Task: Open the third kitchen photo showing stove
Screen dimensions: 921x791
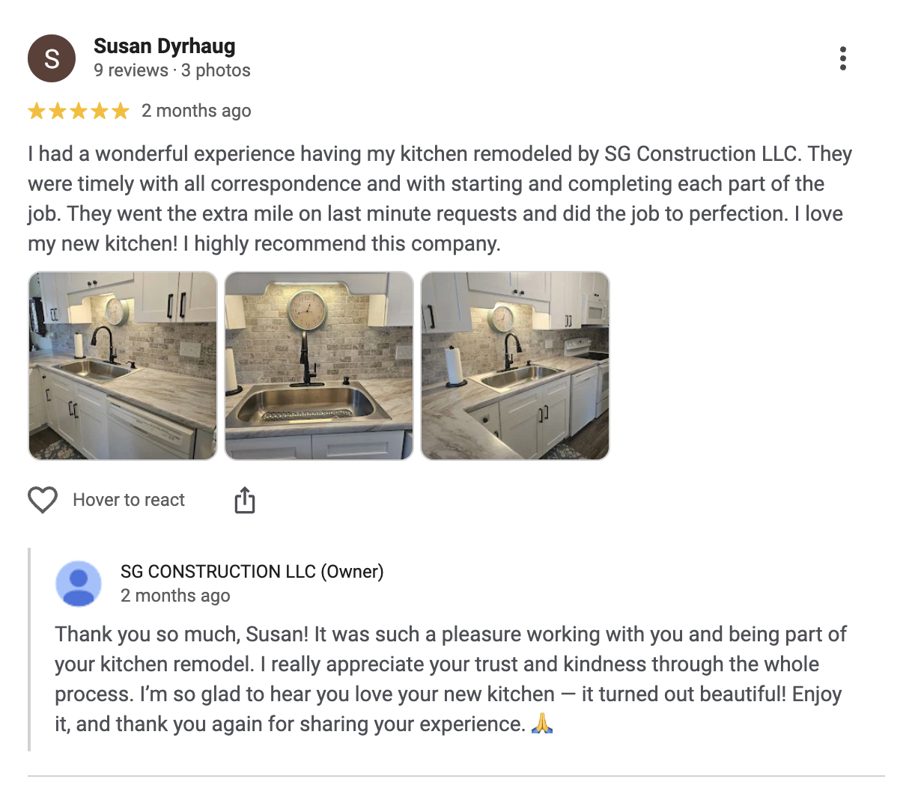Action: click(515, 365)
